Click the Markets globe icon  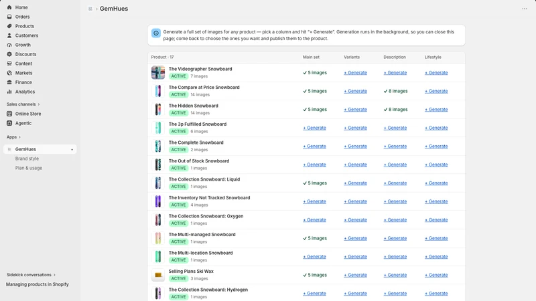[x=9, y=73]
